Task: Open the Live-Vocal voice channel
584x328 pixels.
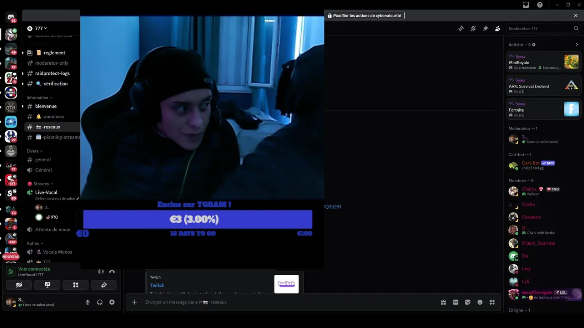Action: click(x=46, y=192)
